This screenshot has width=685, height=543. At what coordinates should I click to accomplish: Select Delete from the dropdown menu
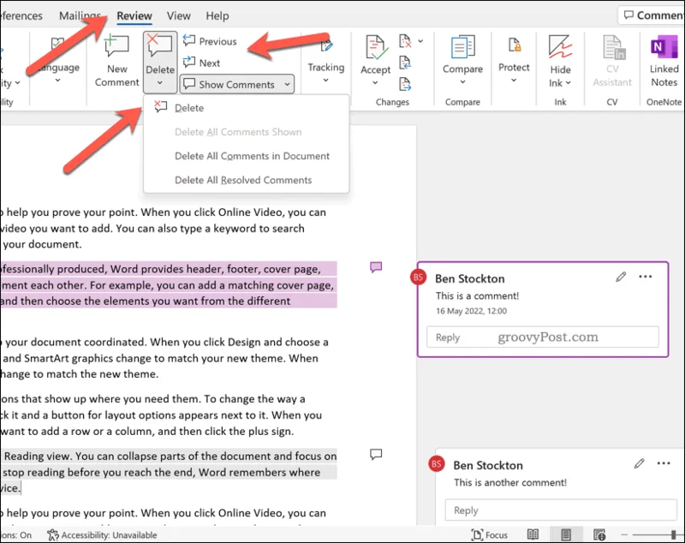(246, 108)
